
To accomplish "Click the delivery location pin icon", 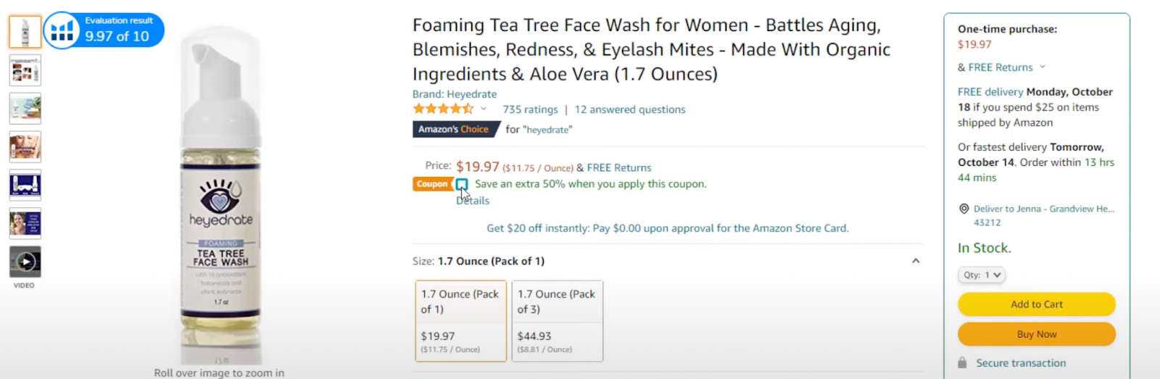I will [x=964, y=209].
